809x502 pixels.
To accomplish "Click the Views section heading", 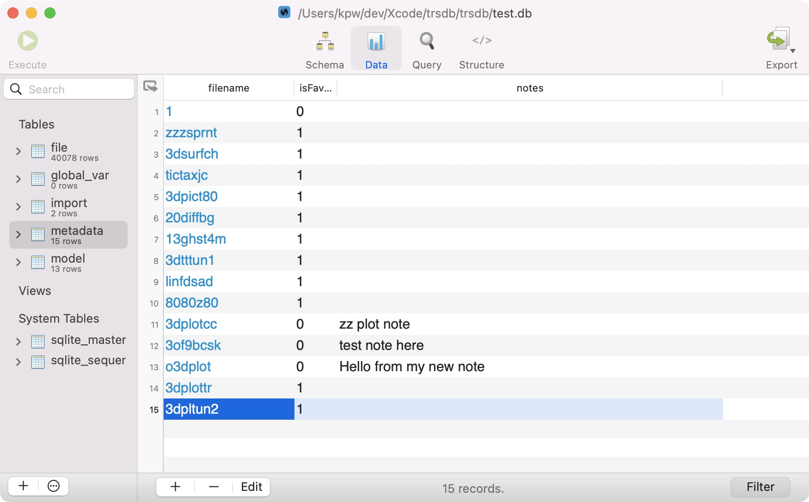I will coord(35,291).
